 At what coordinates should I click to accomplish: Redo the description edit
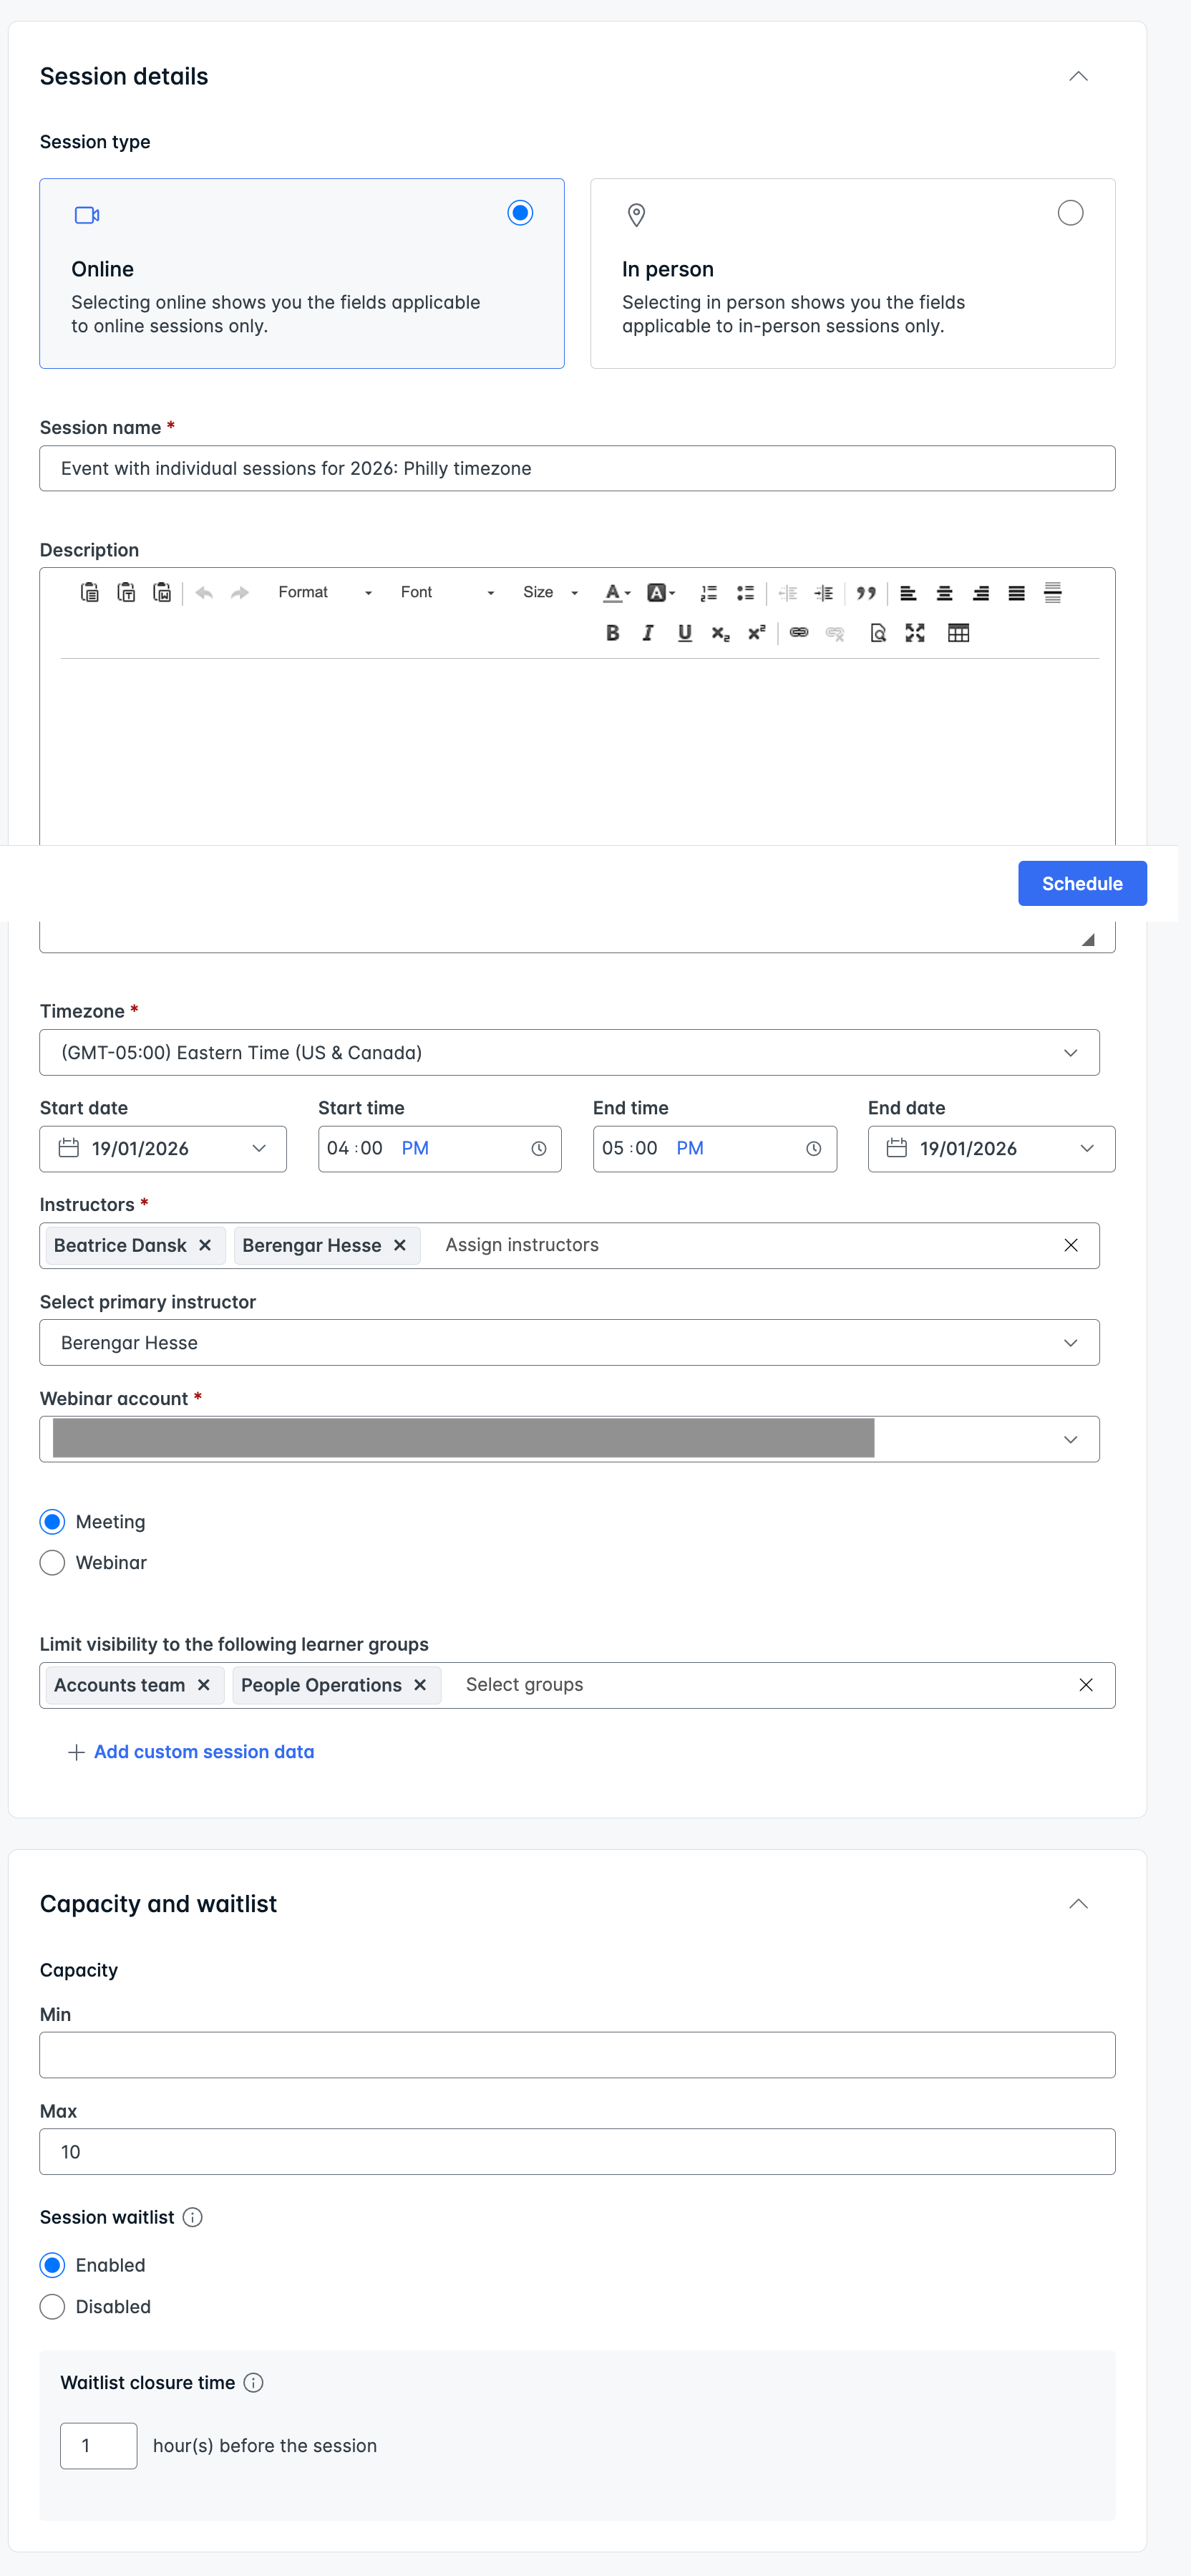(240, 593)
